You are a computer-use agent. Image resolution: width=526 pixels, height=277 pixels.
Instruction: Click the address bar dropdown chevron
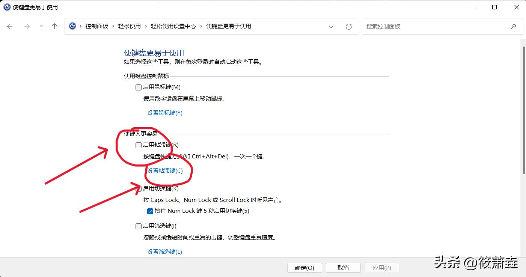[x=331, y=26]
